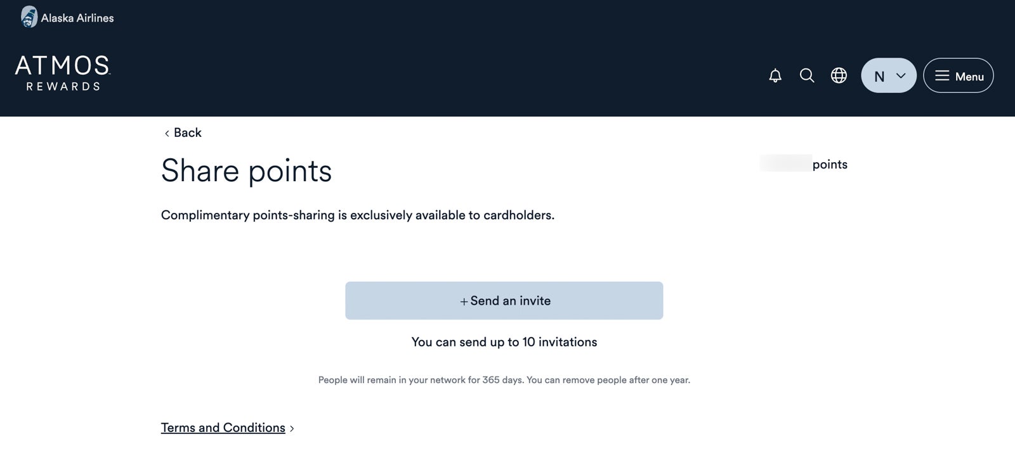1015x468 pixels.
Task: Open the Menu panel in the header
Action: coord(958,75)
